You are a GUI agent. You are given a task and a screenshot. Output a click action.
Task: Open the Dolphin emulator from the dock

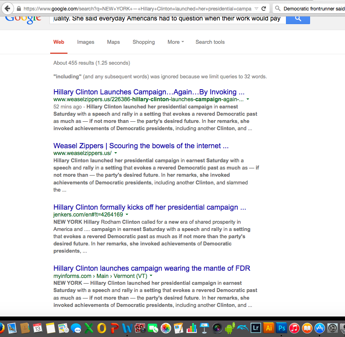(243, 329)
